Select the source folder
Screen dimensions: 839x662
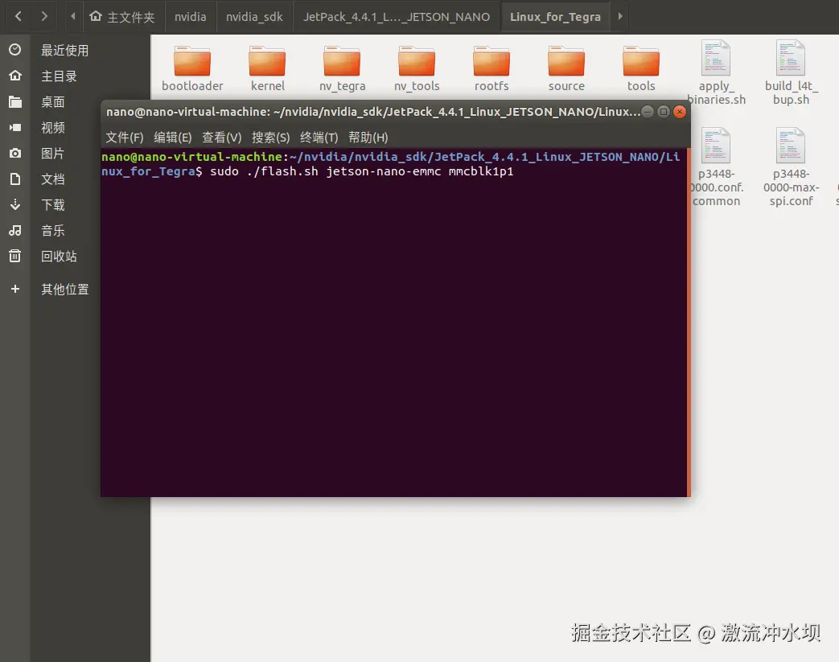(566, 68)
